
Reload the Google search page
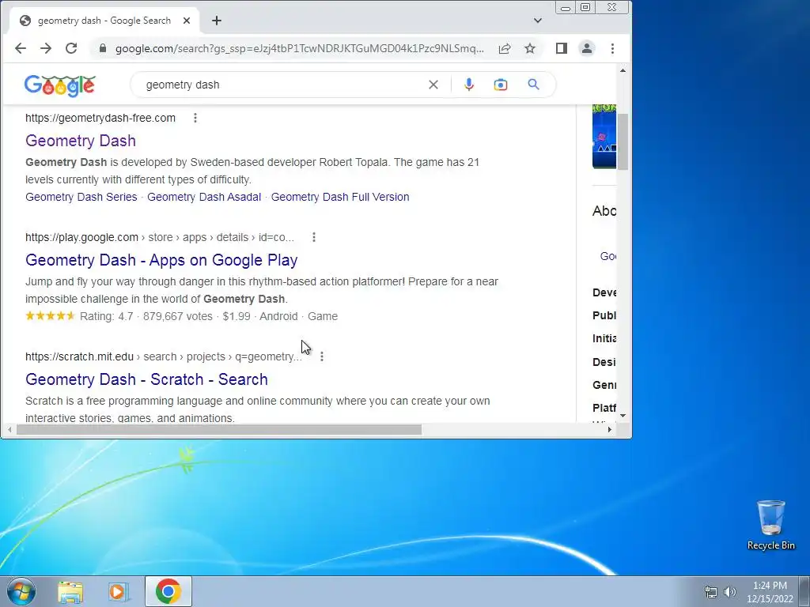pyautogui.click(x=71, y=48)
